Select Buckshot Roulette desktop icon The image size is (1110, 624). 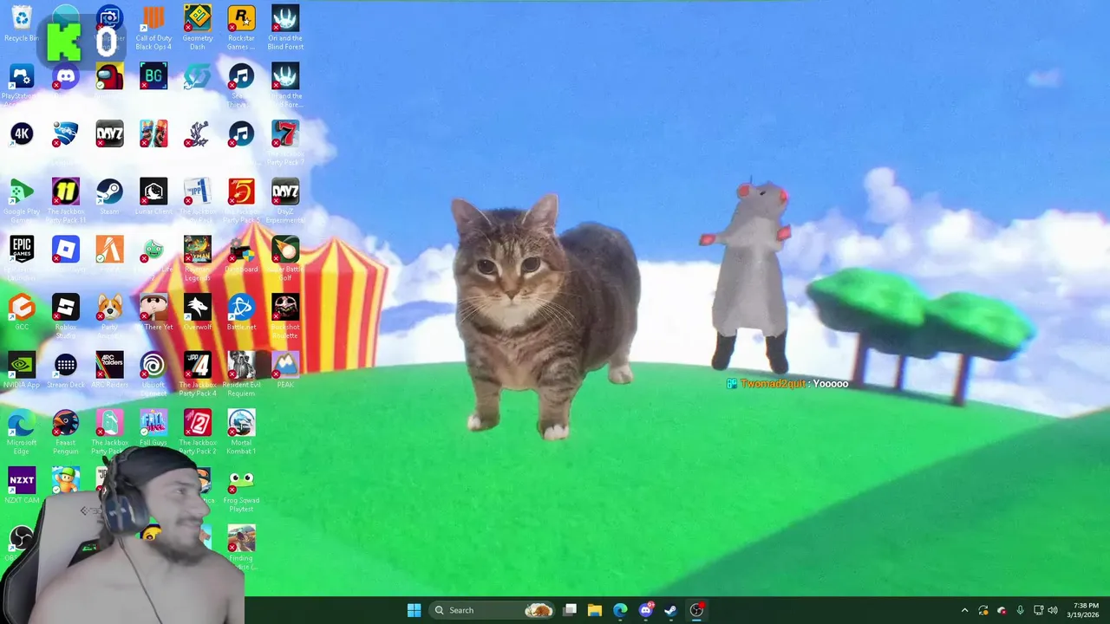285,315
